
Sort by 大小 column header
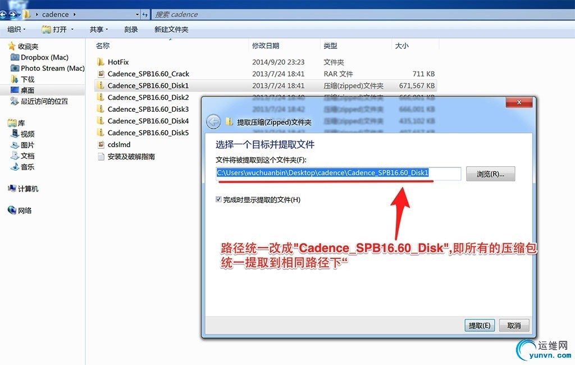pos(401,46)
